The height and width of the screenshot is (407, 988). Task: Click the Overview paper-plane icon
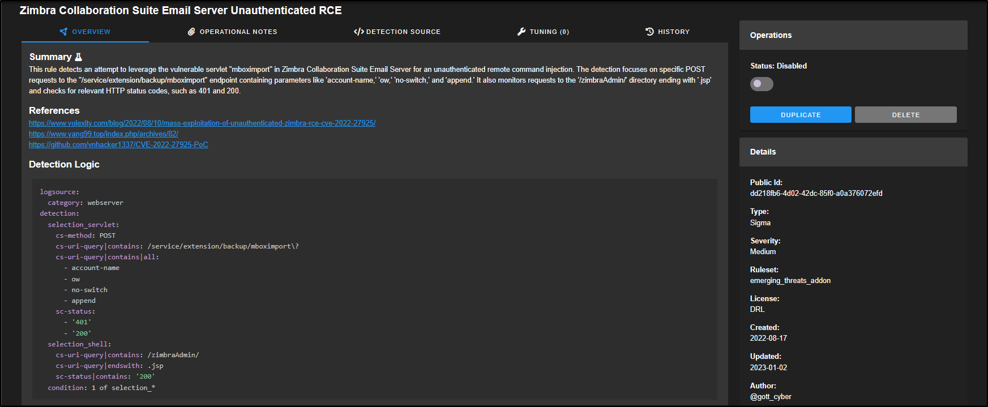pyautogui.click(x=63, y=32)
